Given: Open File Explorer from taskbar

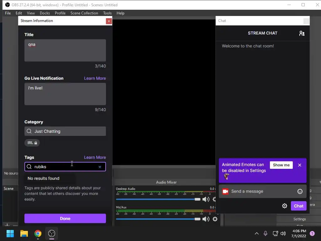Looking at the screenshot, I should pos(24,233).
